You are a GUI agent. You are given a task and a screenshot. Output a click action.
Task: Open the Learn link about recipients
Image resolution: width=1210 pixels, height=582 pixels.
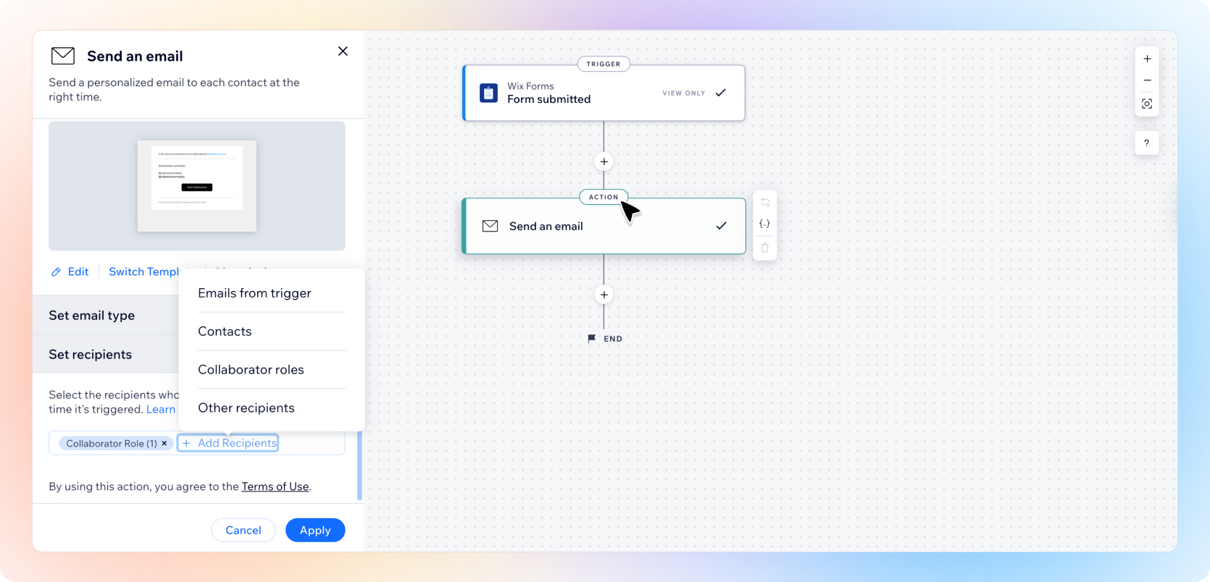[x=161, y=410]
